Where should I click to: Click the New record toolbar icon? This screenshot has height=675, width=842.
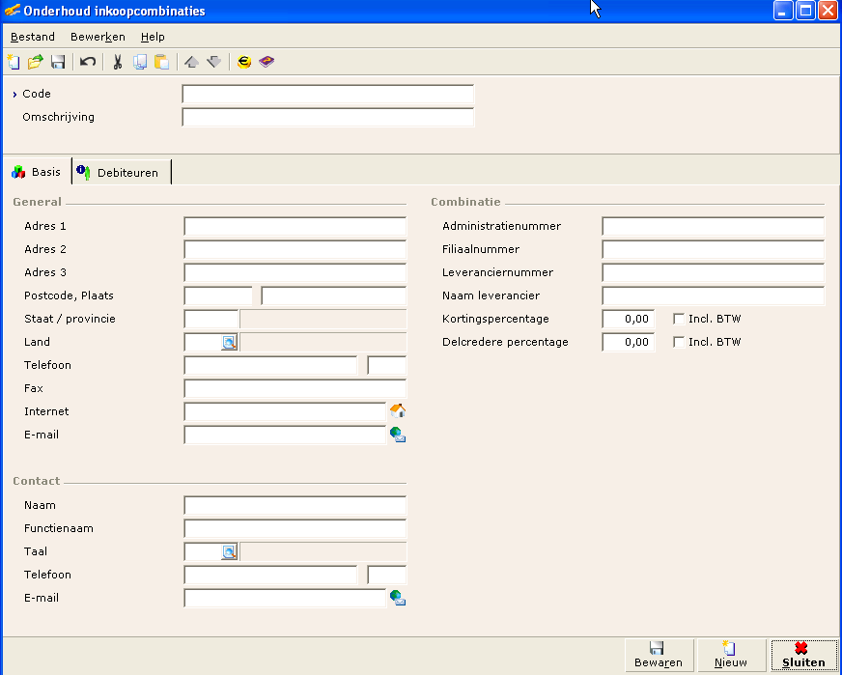pos(14,62)
